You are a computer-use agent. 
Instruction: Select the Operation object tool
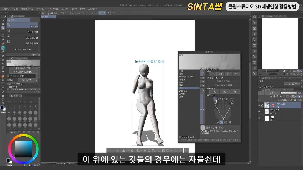(3, 28)
